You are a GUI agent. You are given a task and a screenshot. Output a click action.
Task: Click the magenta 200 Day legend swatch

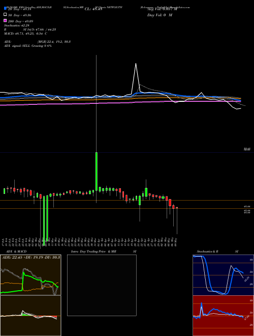6,20
